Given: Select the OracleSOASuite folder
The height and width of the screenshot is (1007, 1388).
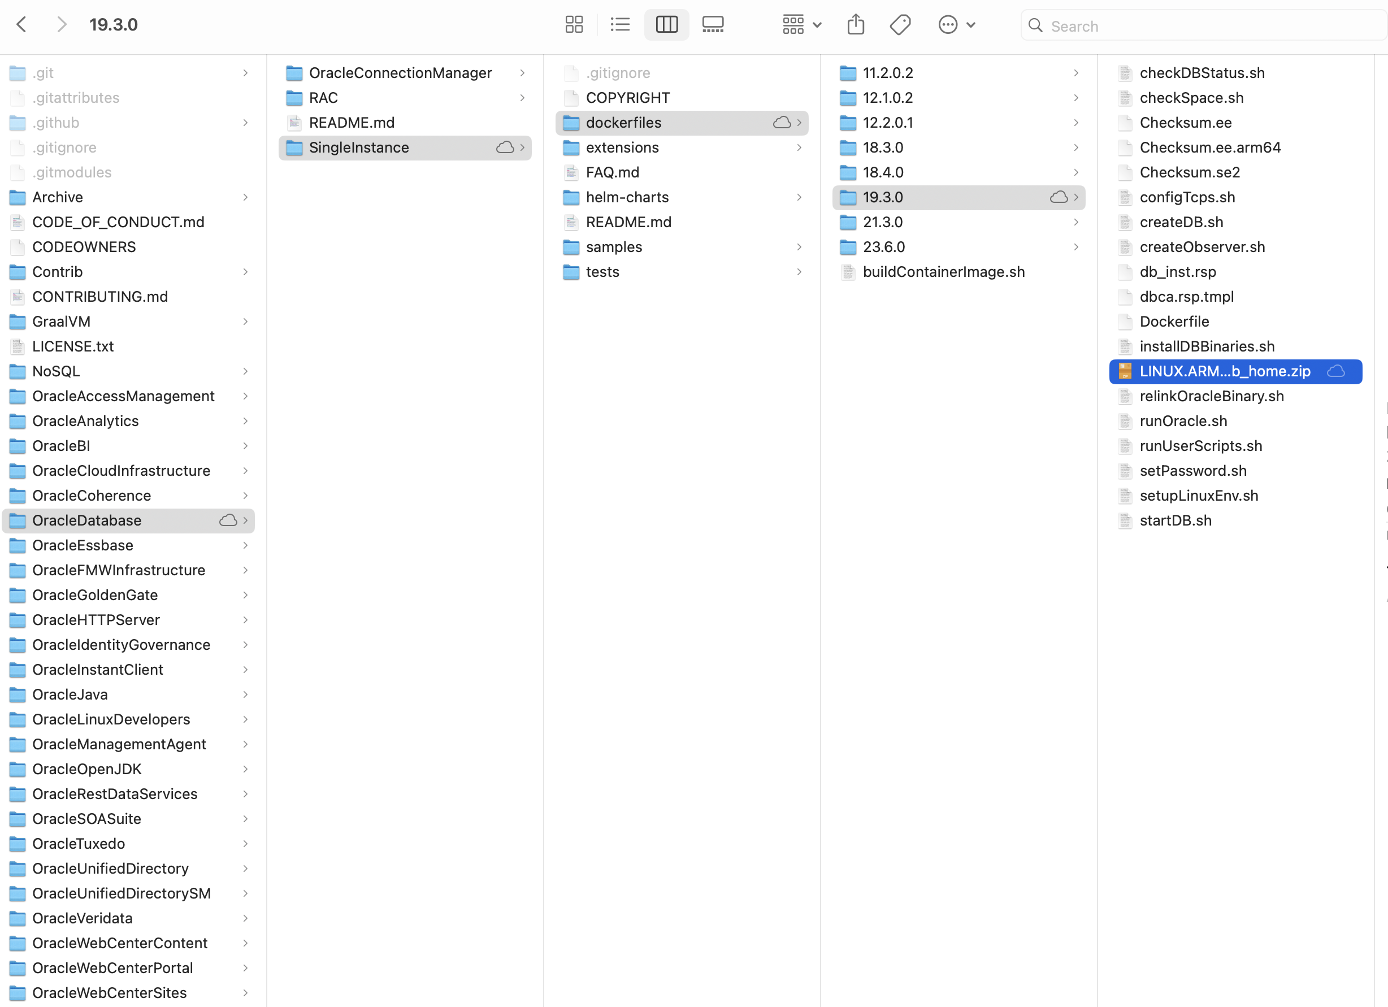Looking at the screenshot, I should point(128,819).
